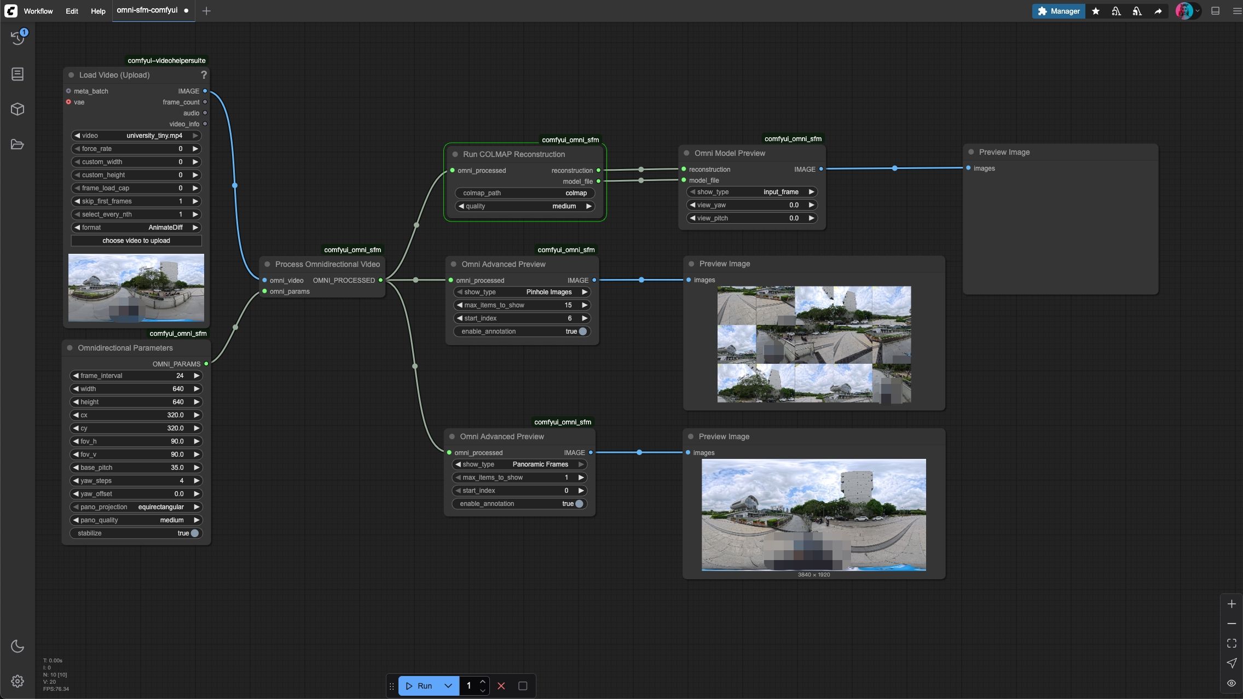
Task: Open the video university_tiny.mp4 combo box
Action: (136, 136)
